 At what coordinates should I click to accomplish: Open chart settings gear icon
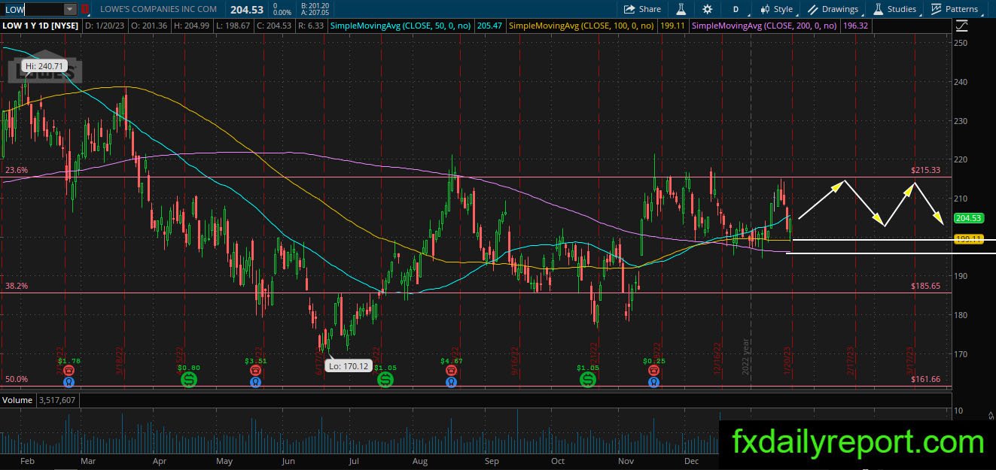[707, 9]
